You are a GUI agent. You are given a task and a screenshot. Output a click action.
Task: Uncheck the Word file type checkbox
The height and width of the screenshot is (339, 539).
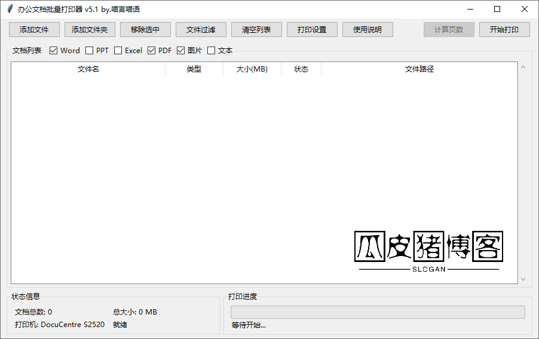[54, 51]
